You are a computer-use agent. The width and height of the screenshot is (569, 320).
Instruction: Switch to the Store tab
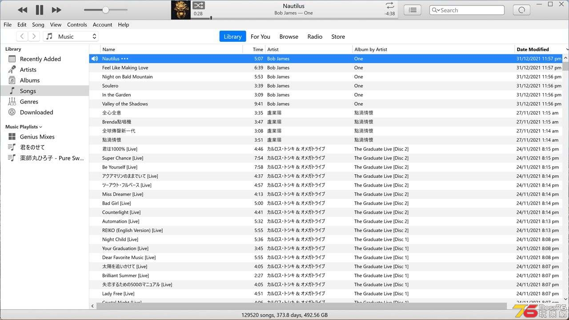(338, 36)
